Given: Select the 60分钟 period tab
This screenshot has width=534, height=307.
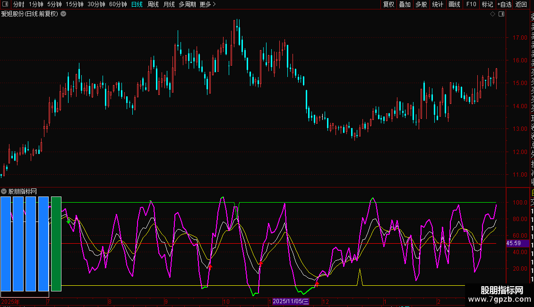Looking at the screenshot, I should (118, 4).
